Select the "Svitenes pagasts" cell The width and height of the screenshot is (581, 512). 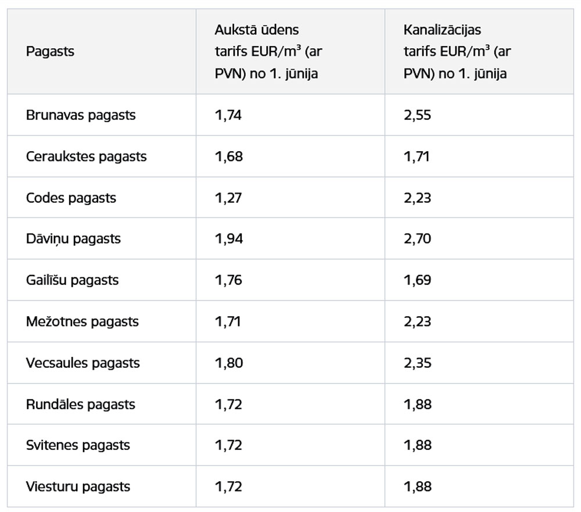[x=78, y=445]
